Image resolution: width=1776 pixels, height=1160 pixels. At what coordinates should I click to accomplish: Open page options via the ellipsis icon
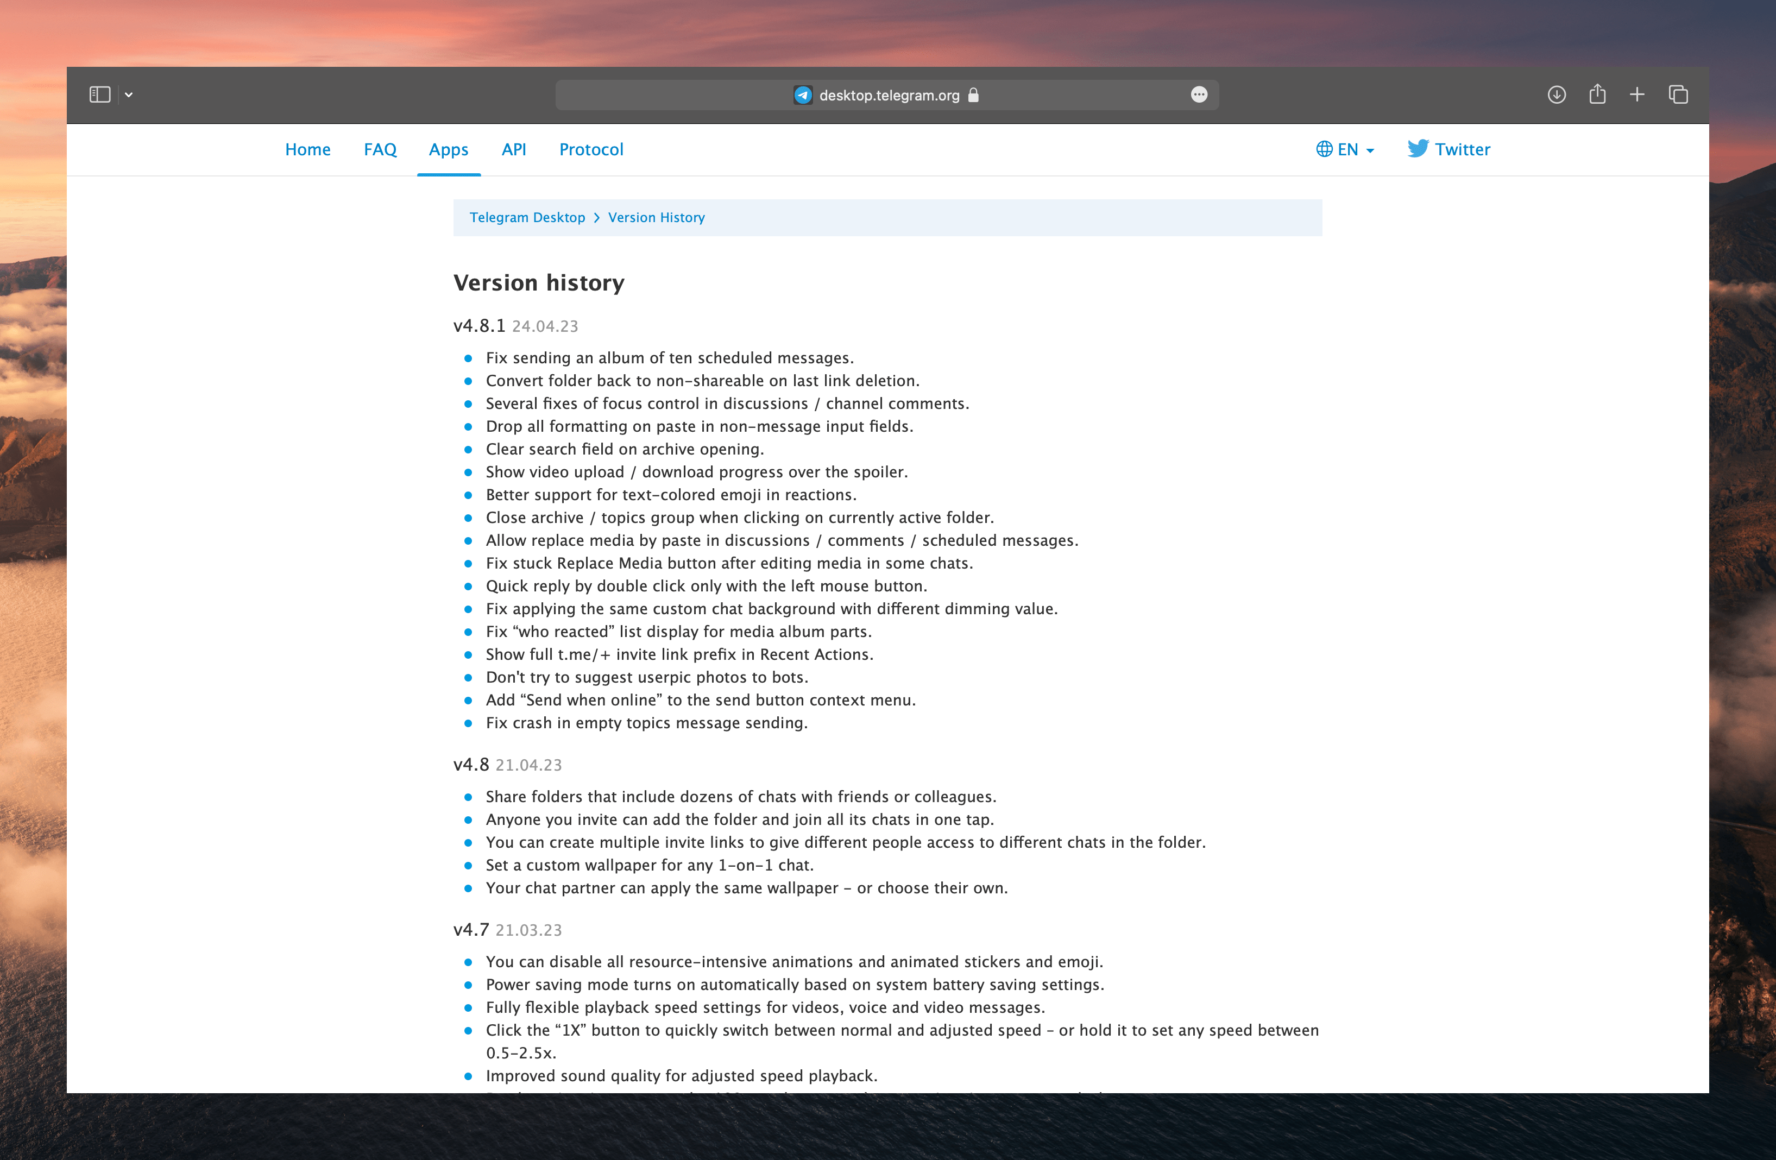[1199, 94]
